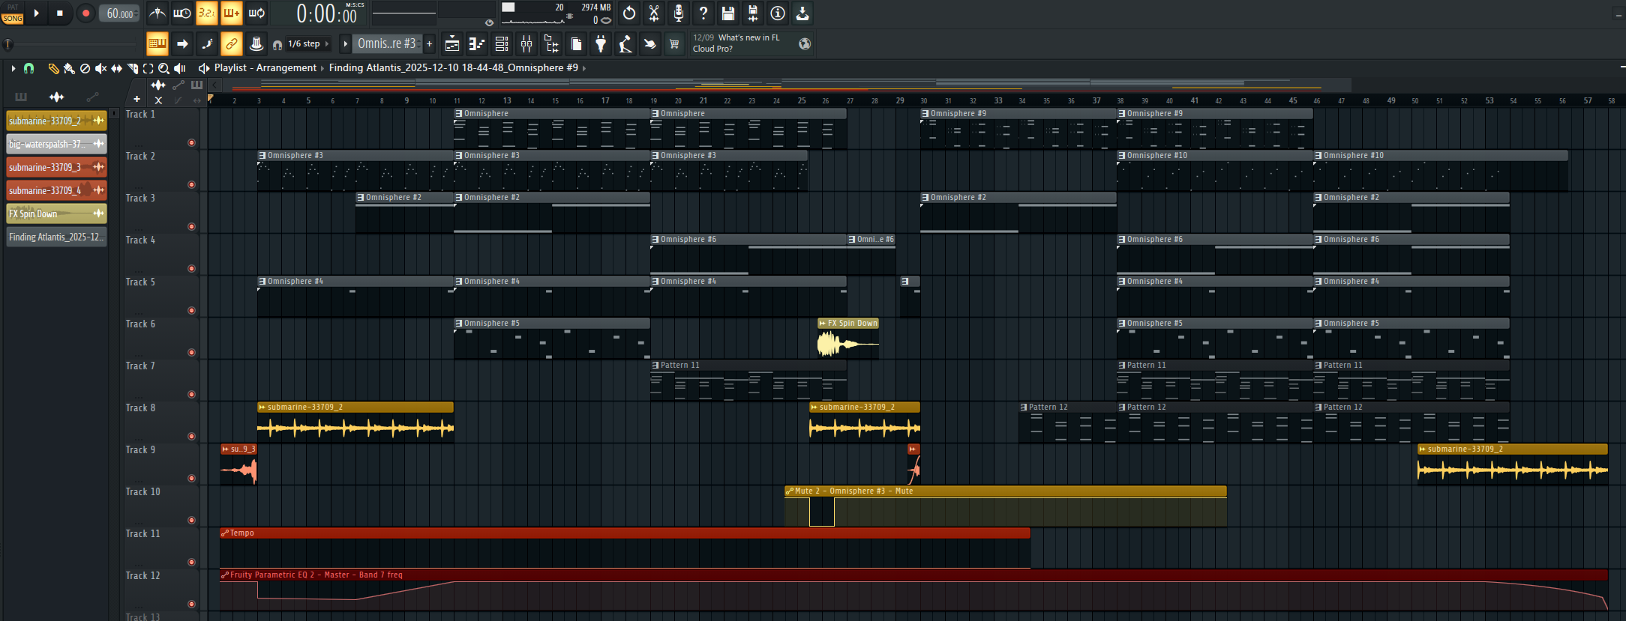Screen dimensions: 1626x621
Task: Open help with the question mark icon
Action: (x=703, y=13)
